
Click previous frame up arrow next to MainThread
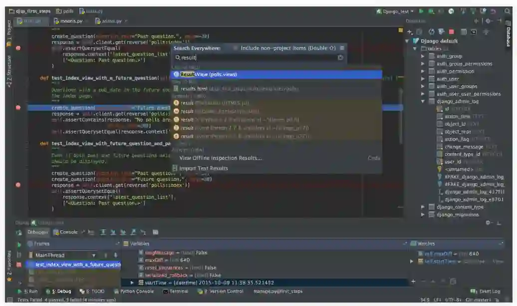tap(105, 255)
